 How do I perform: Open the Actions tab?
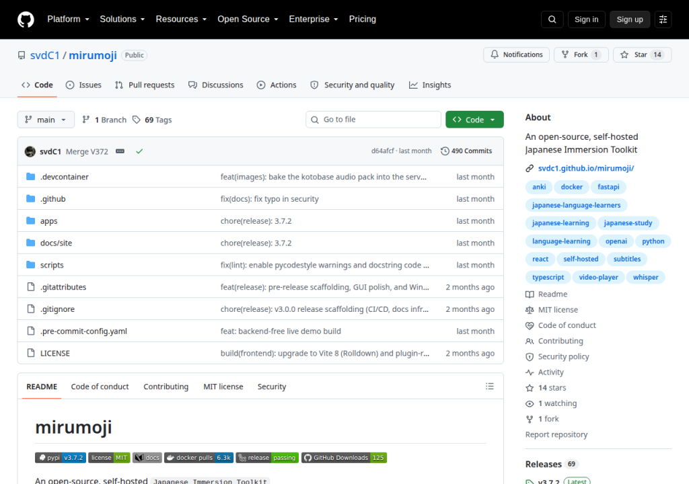coord(277,85)
